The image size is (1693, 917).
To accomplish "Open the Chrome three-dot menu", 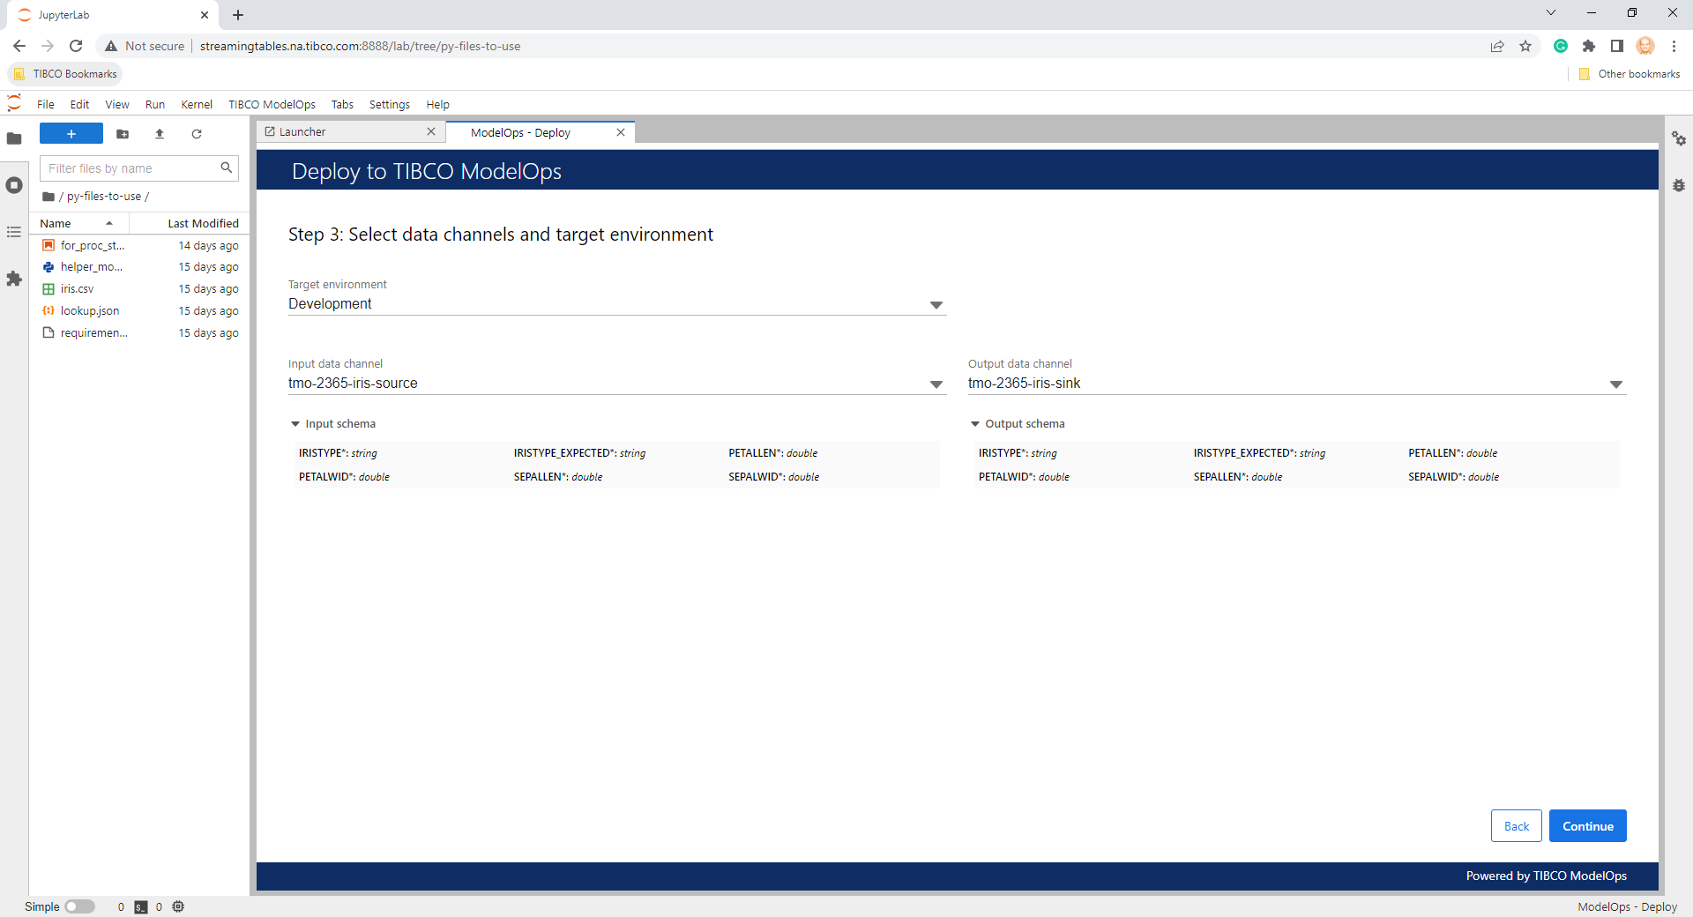I will tap(1674, 46).
